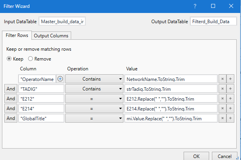
Task: Delete the TADIG filter row
Action: pyautogui.click(x=223, y=88)
